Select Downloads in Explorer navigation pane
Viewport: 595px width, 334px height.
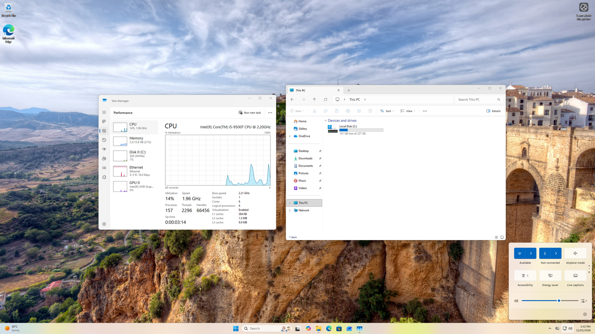(305, 158)
